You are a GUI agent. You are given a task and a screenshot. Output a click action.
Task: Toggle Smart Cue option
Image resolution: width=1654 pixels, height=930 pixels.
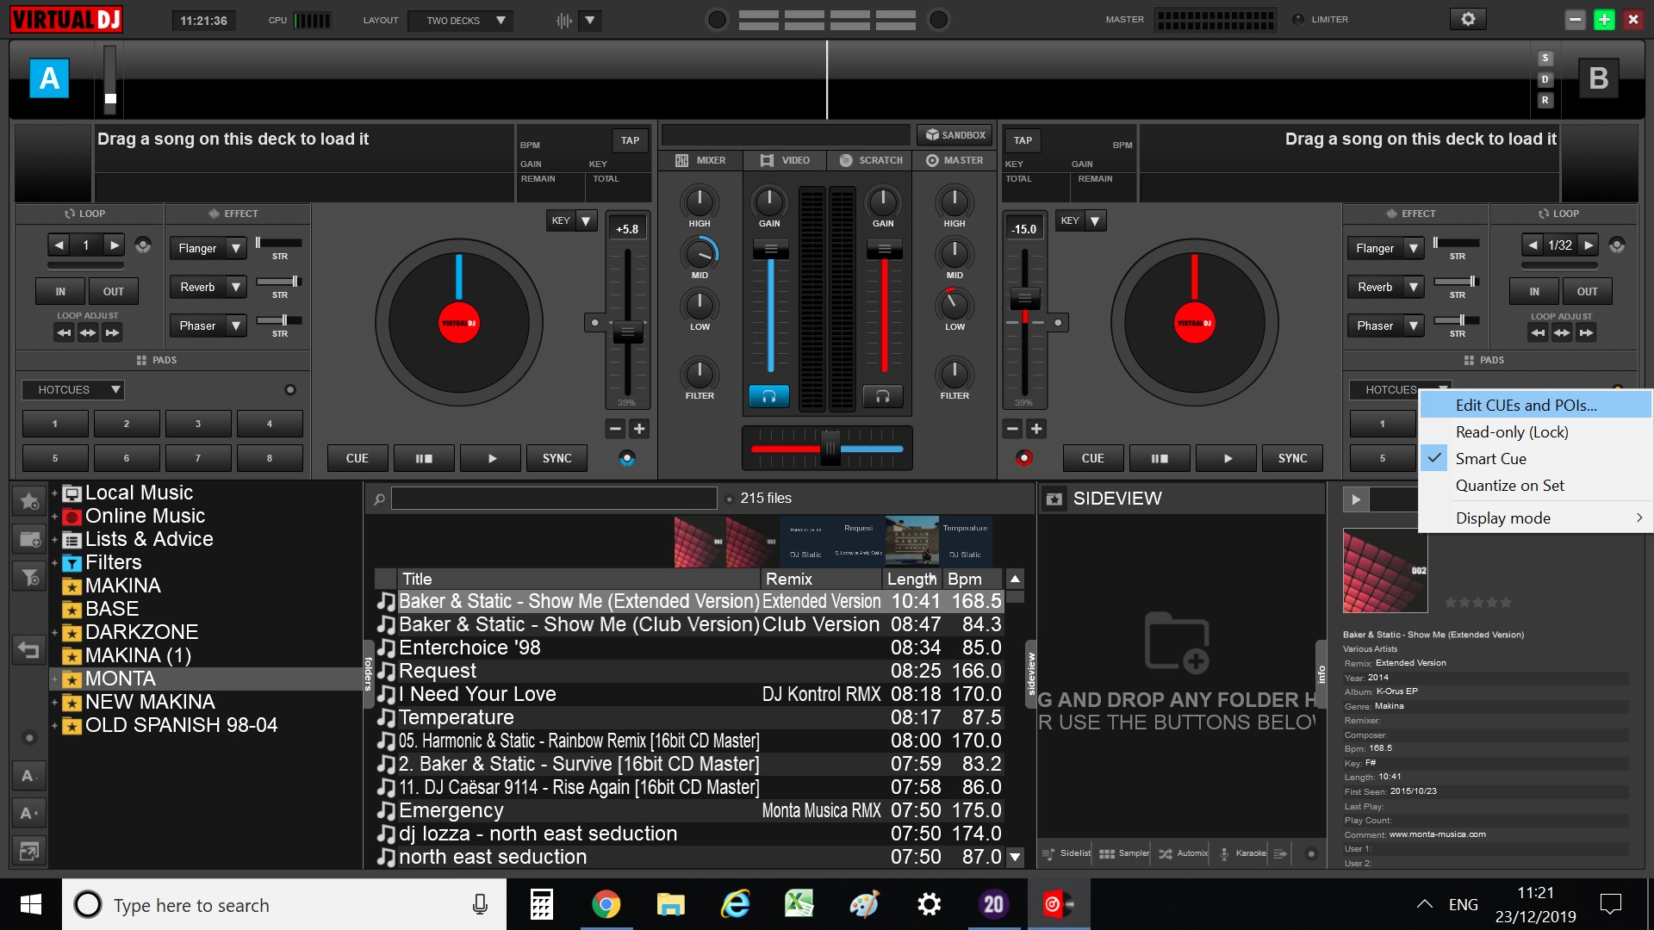click(1535, 459)
